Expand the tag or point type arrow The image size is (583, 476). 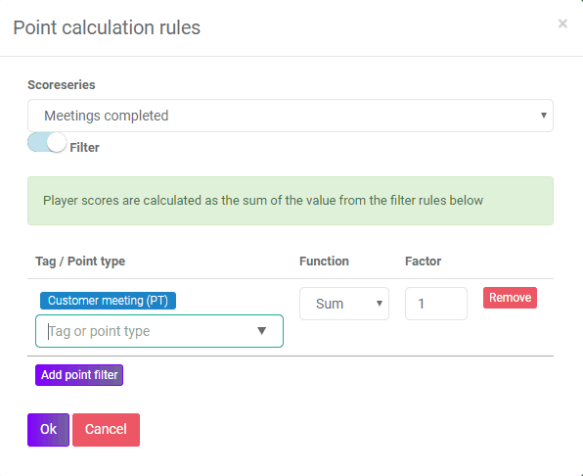pyautogui.click(x=262, y=331)
